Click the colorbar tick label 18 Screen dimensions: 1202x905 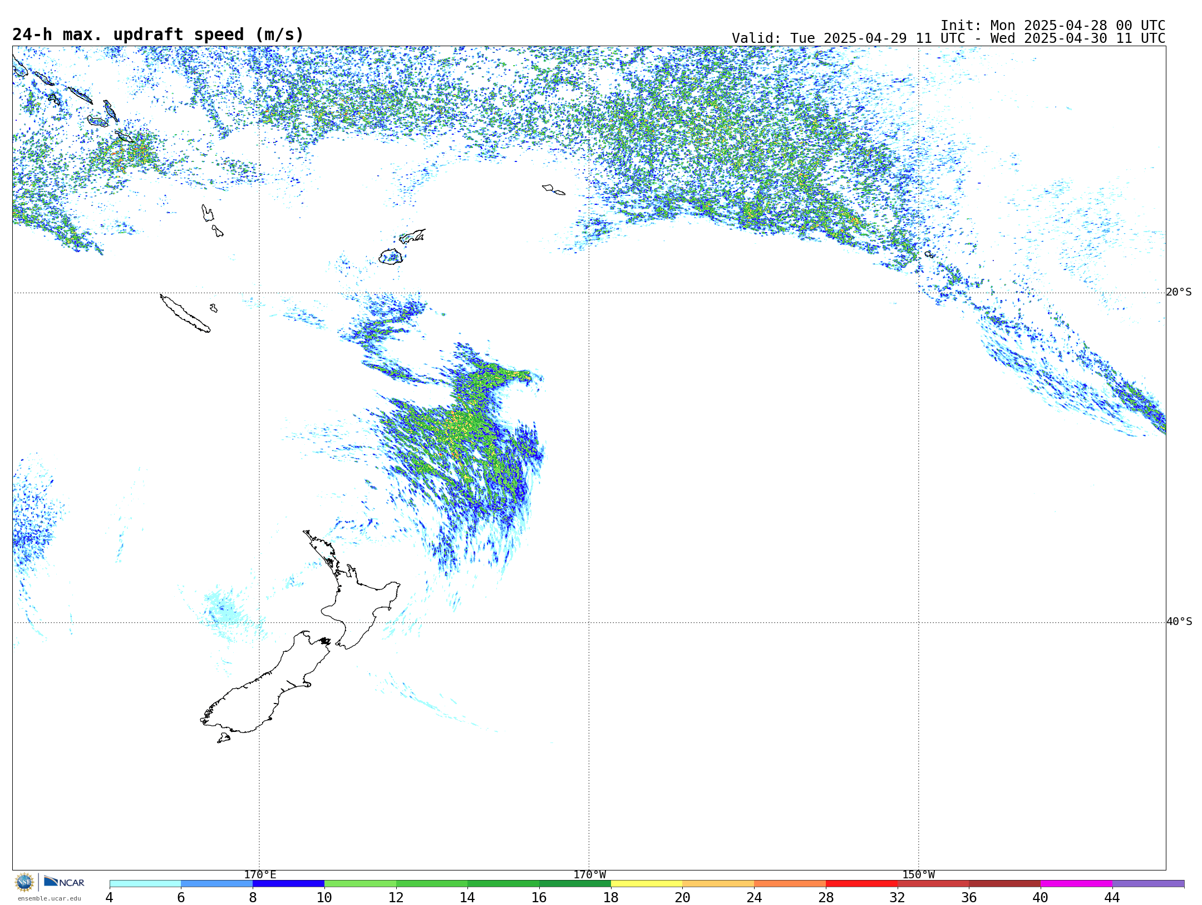(611, 897)
